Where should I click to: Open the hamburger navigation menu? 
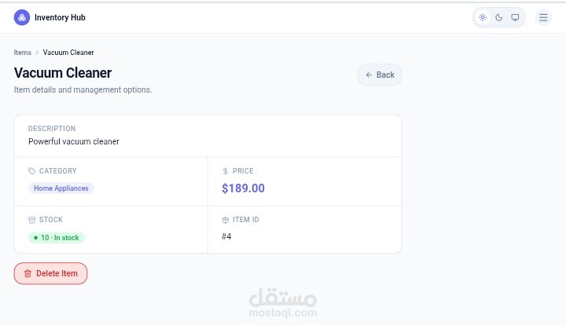pyautogui.click(x=543, y=17)
